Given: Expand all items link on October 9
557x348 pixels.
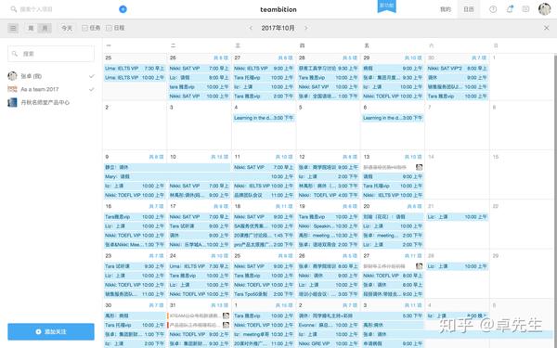Looking at the screenshot, I should [156, 157].
